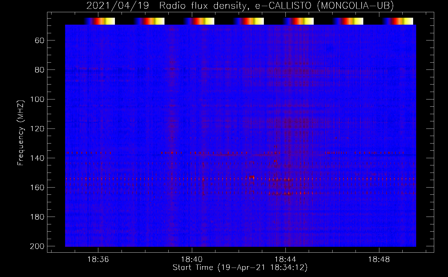Click the 100 MHz frequency tick label

click(x=37, y=99)
